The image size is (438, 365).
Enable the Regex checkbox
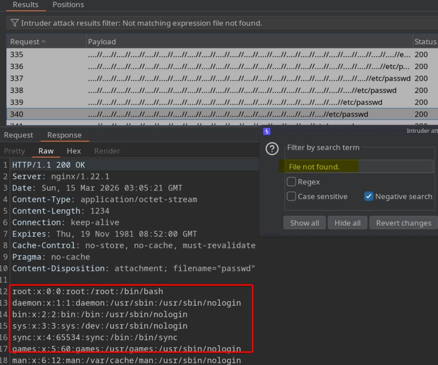(x=291, y=182)
